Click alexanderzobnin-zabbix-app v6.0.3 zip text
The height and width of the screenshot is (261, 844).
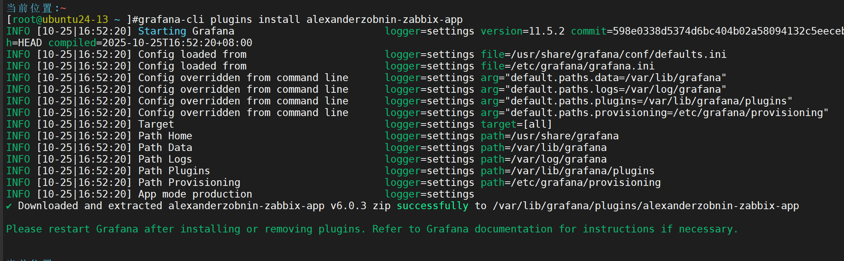tap(279, 206)
